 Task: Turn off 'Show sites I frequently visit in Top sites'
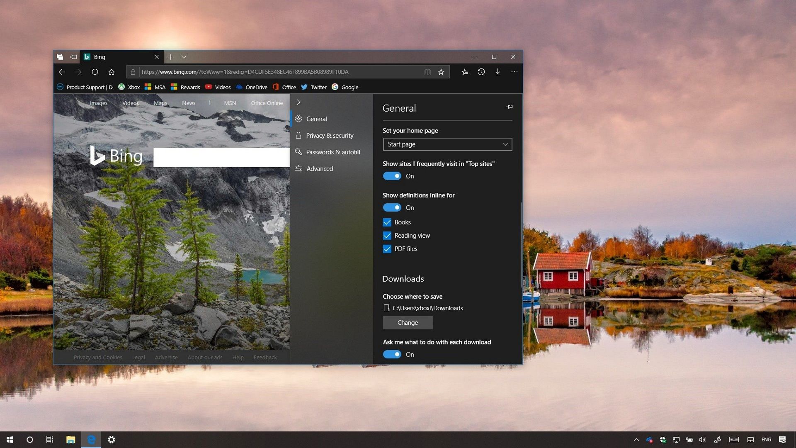(392, 176)
